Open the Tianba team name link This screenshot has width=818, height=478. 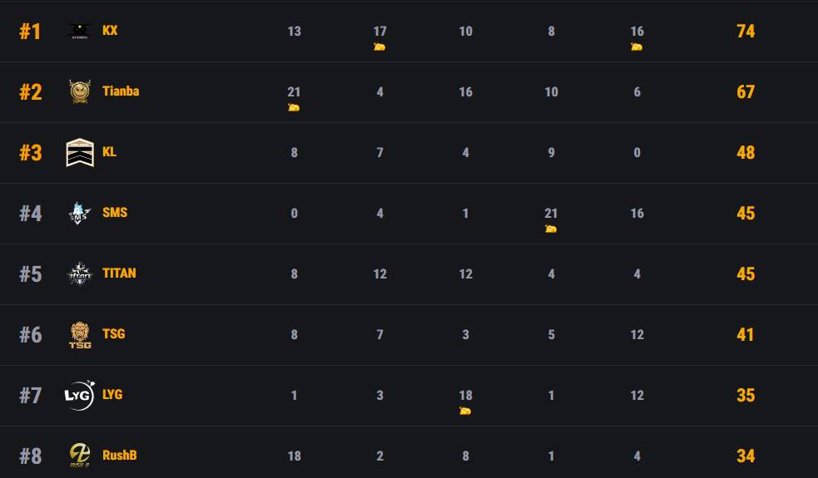coord(121,91)
